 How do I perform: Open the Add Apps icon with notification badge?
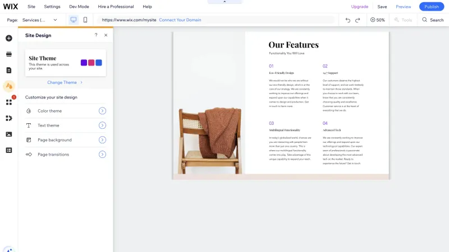click(9, 102)
